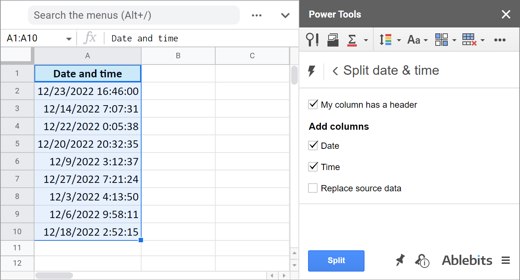520x280 pixels.
Task: Select the Clear table tool icon
Action: [x=469, y=40]
